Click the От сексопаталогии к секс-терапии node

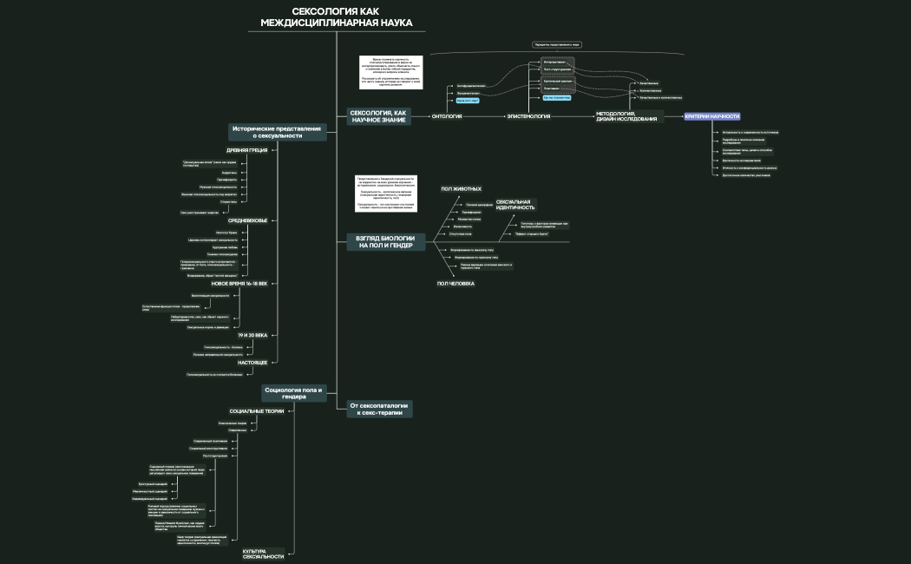382,408
